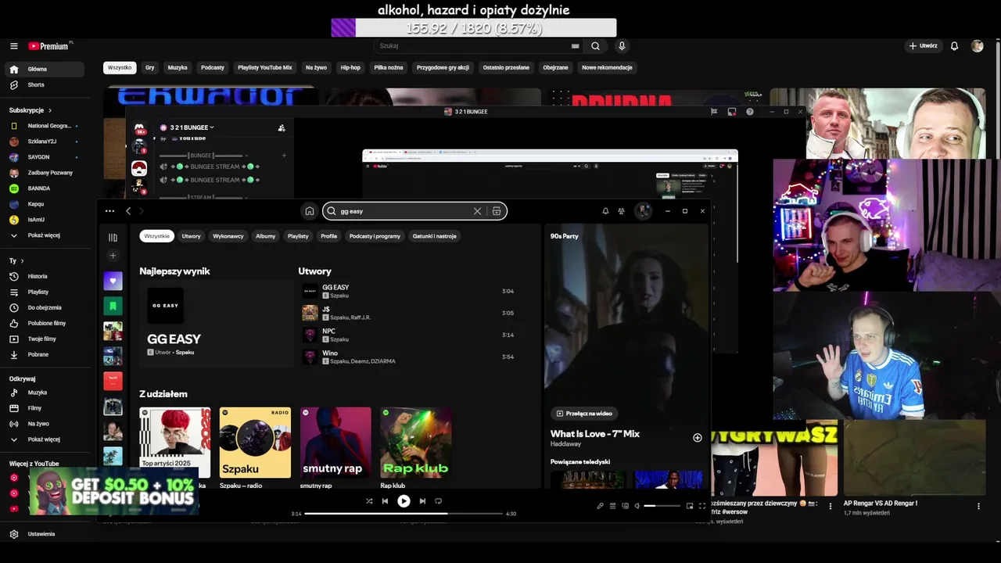Viewport: 1001px width, 563px height.
Task: Start YouTube voice search with microphone
Action: coord(622,46)
